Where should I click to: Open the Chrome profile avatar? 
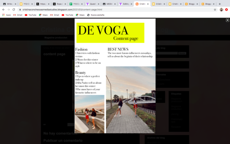pos(221,10)
